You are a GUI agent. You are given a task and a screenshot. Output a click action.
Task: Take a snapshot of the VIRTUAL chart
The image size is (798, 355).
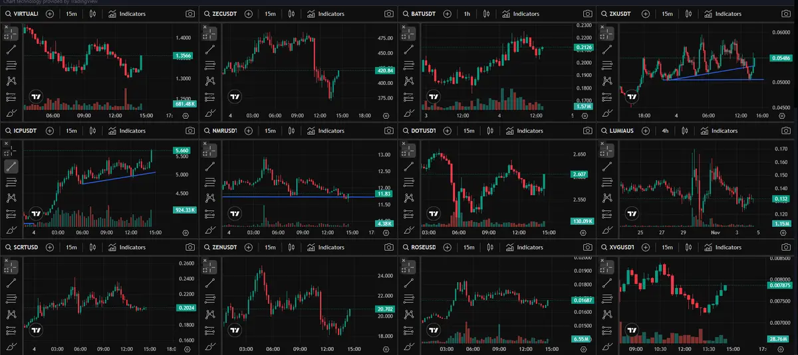[x=191, y=13]
